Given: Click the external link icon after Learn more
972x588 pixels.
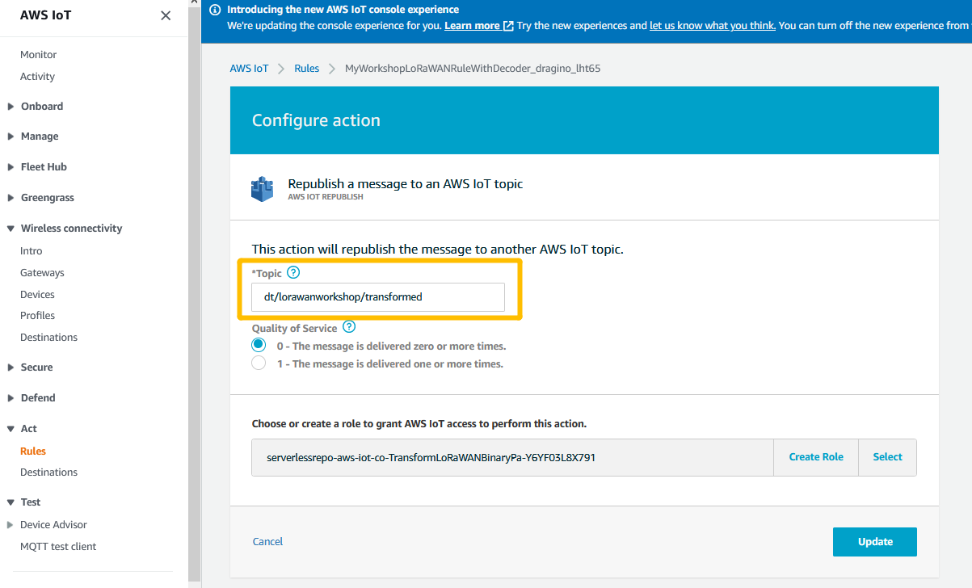Looking at the screenshot, I should point(508,26).
